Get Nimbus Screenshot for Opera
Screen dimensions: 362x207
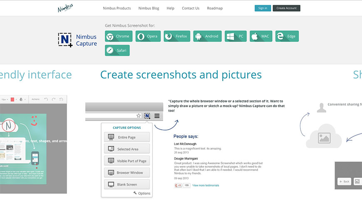tap(149, 36)
